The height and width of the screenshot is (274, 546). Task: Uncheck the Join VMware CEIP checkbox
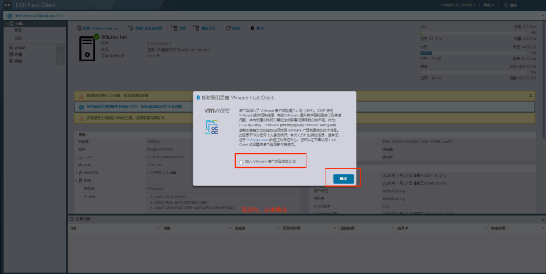coord(241,162)
